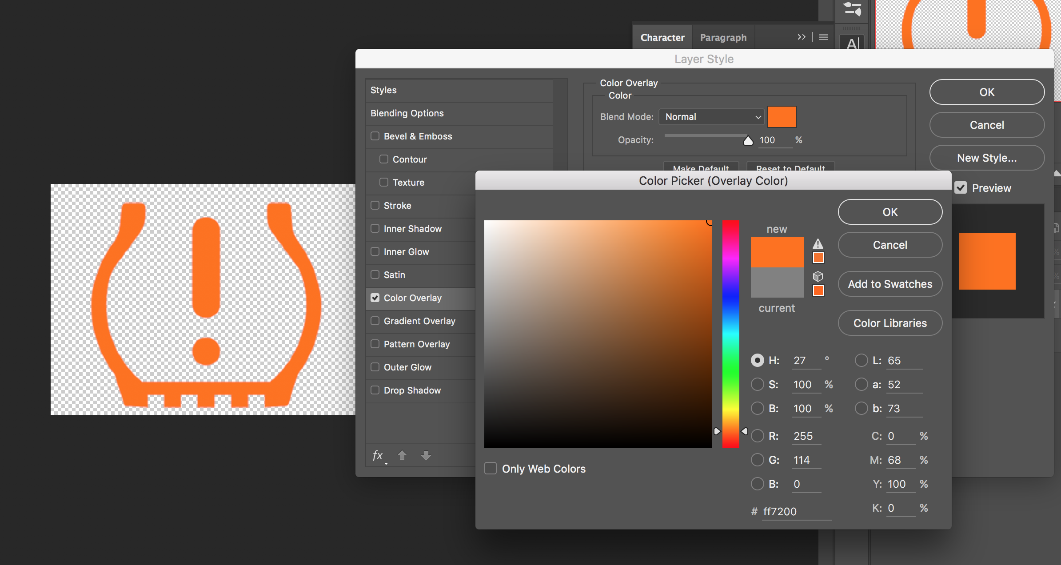1061x565 pixels.
Task: Select the L lightness radio button
Action: [862, 360]
